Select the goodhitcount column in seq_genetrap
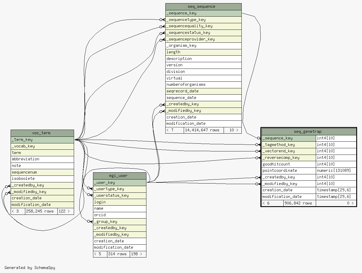Screen dimensions: 362x273 [x=289, y=164]
